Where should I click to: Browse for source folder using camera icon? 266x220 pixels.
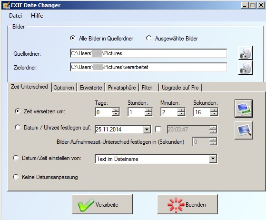pos(246,53)
